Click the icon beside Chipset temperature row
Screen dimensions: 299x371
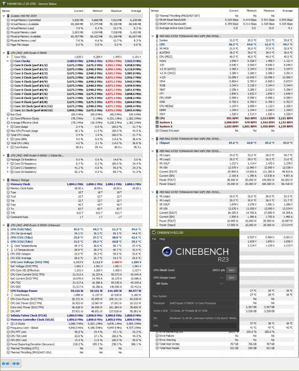click(x=157, y=143)
